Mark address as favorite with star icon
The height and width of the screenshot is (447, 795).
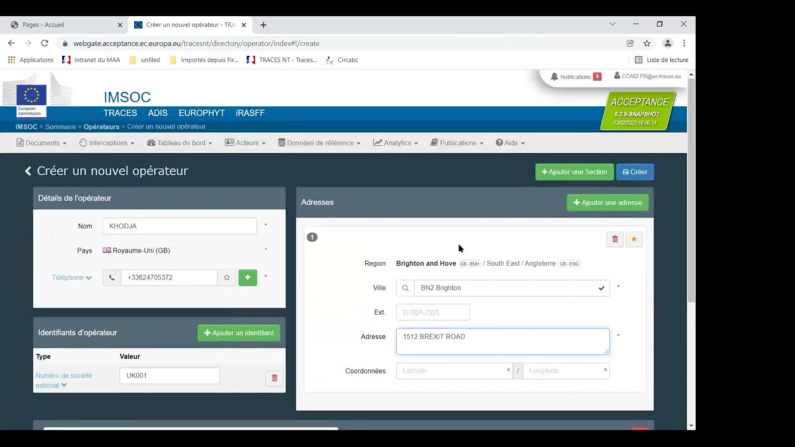click(x=634, y=239)
